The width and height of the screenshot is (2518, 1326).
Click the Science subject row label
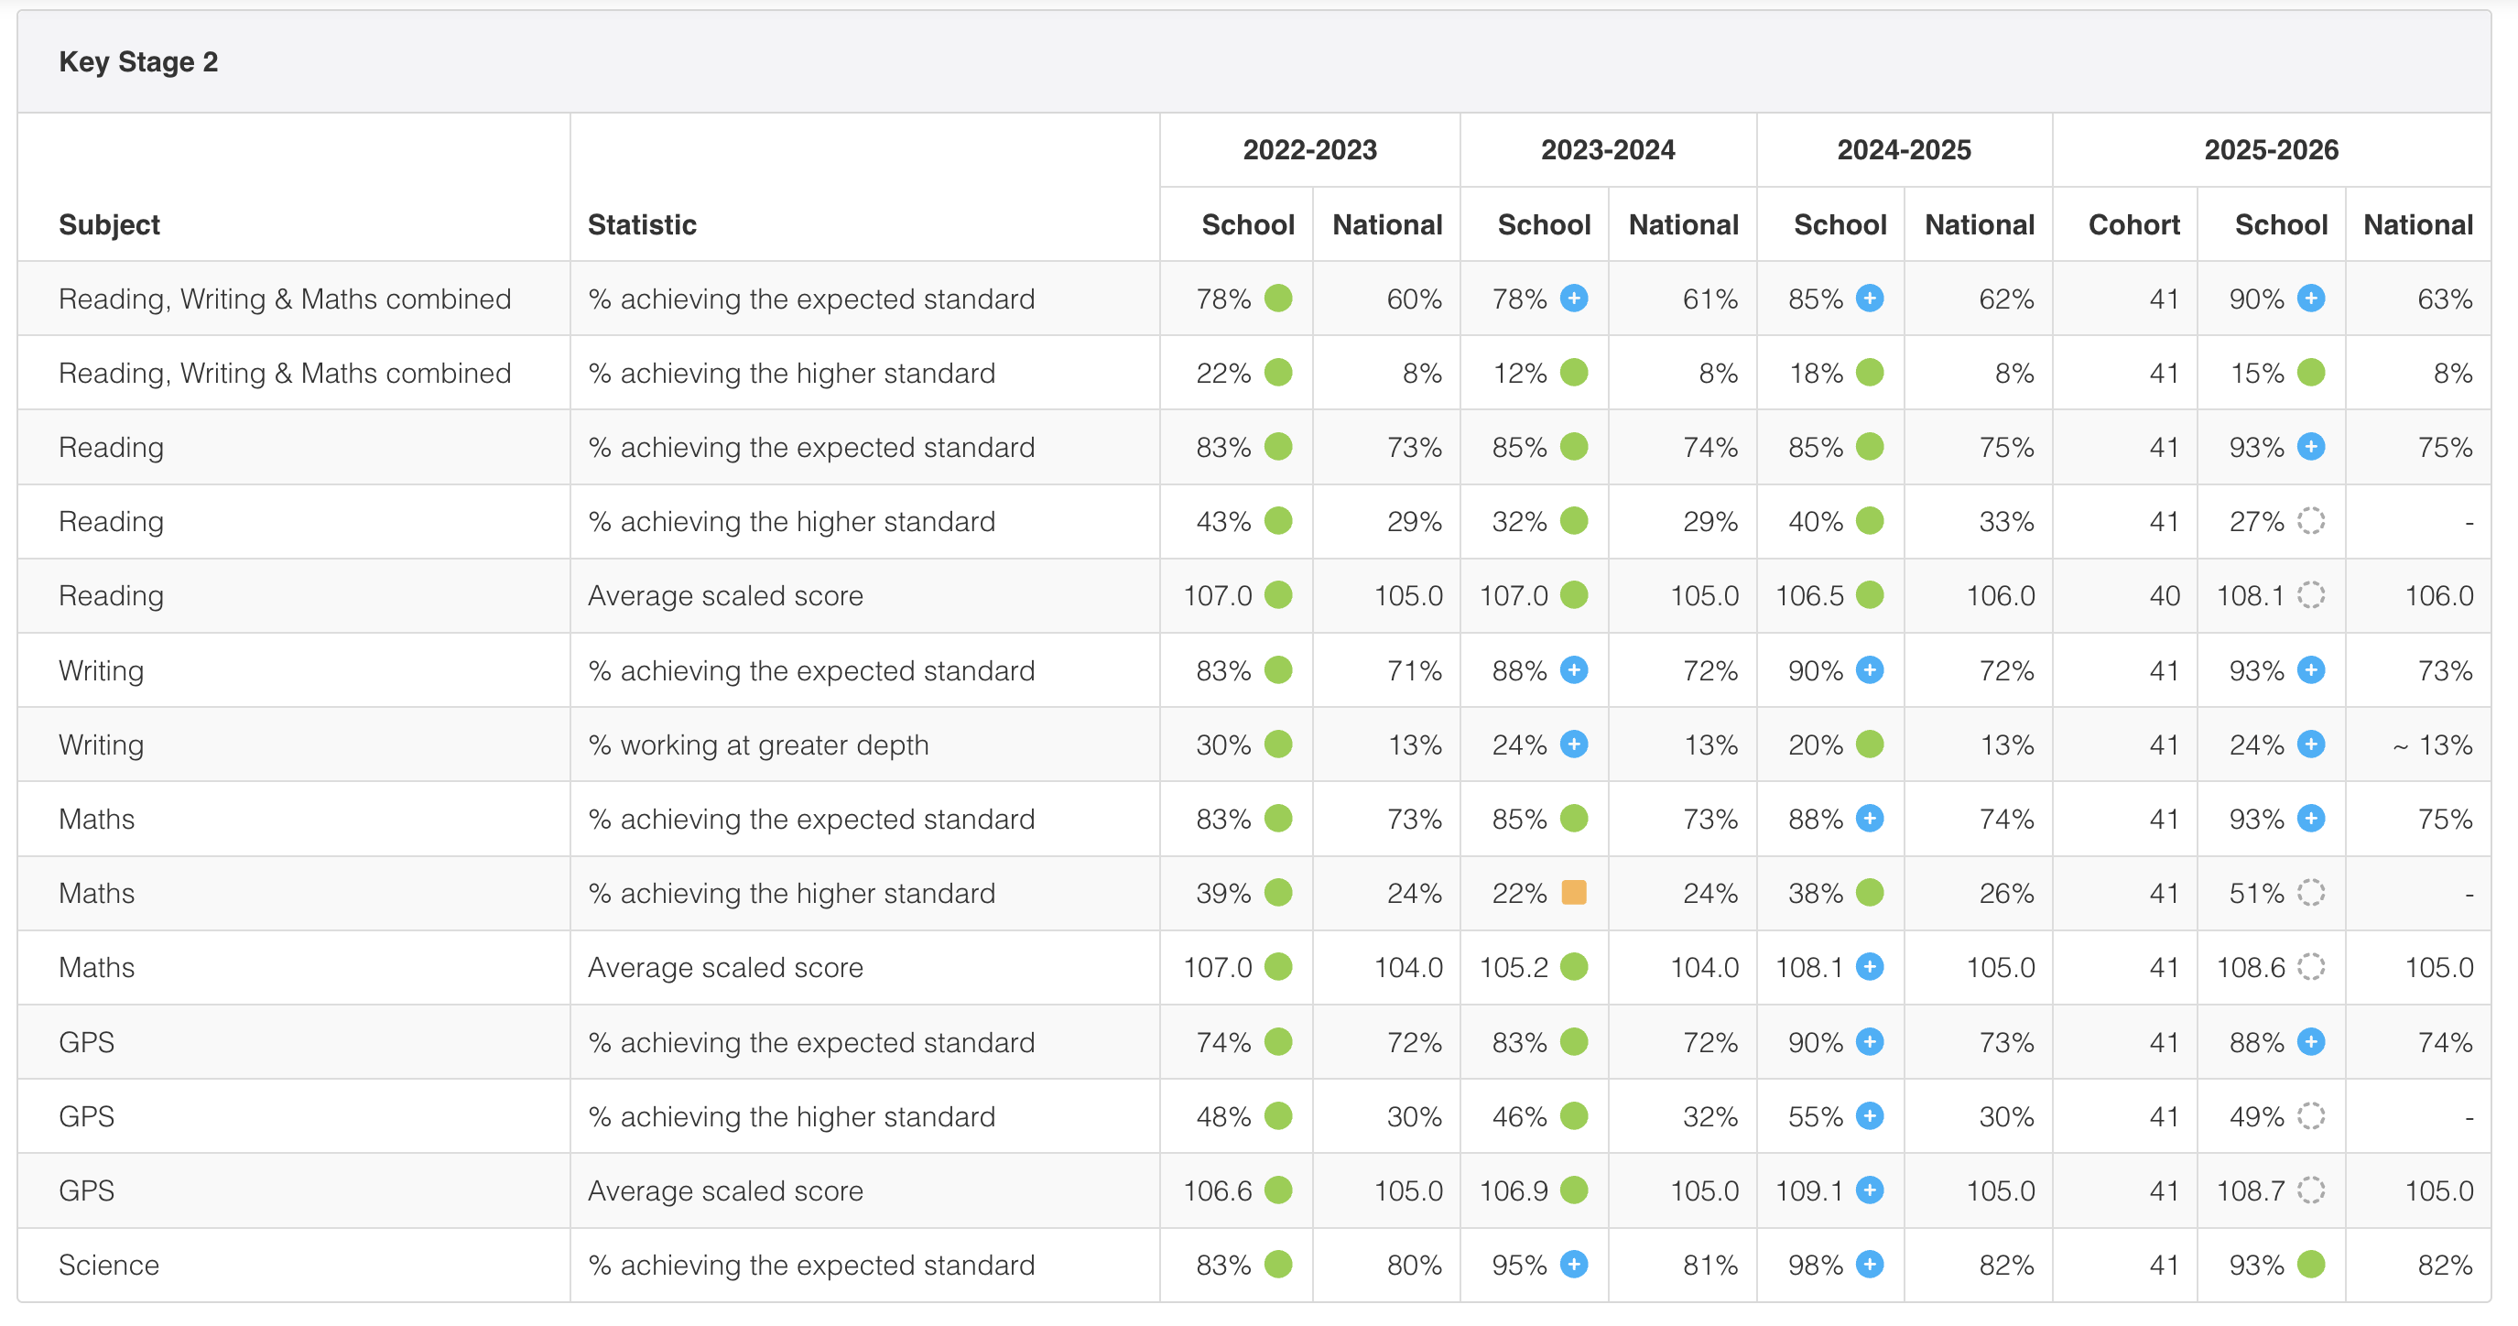click(108, 1265)
